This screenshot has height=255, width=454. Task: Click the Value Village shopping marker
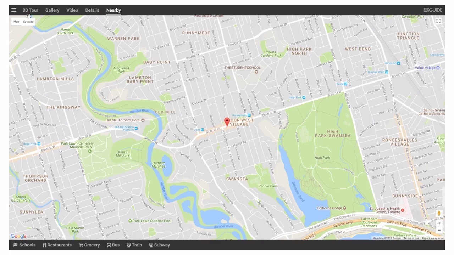[438, 68]
